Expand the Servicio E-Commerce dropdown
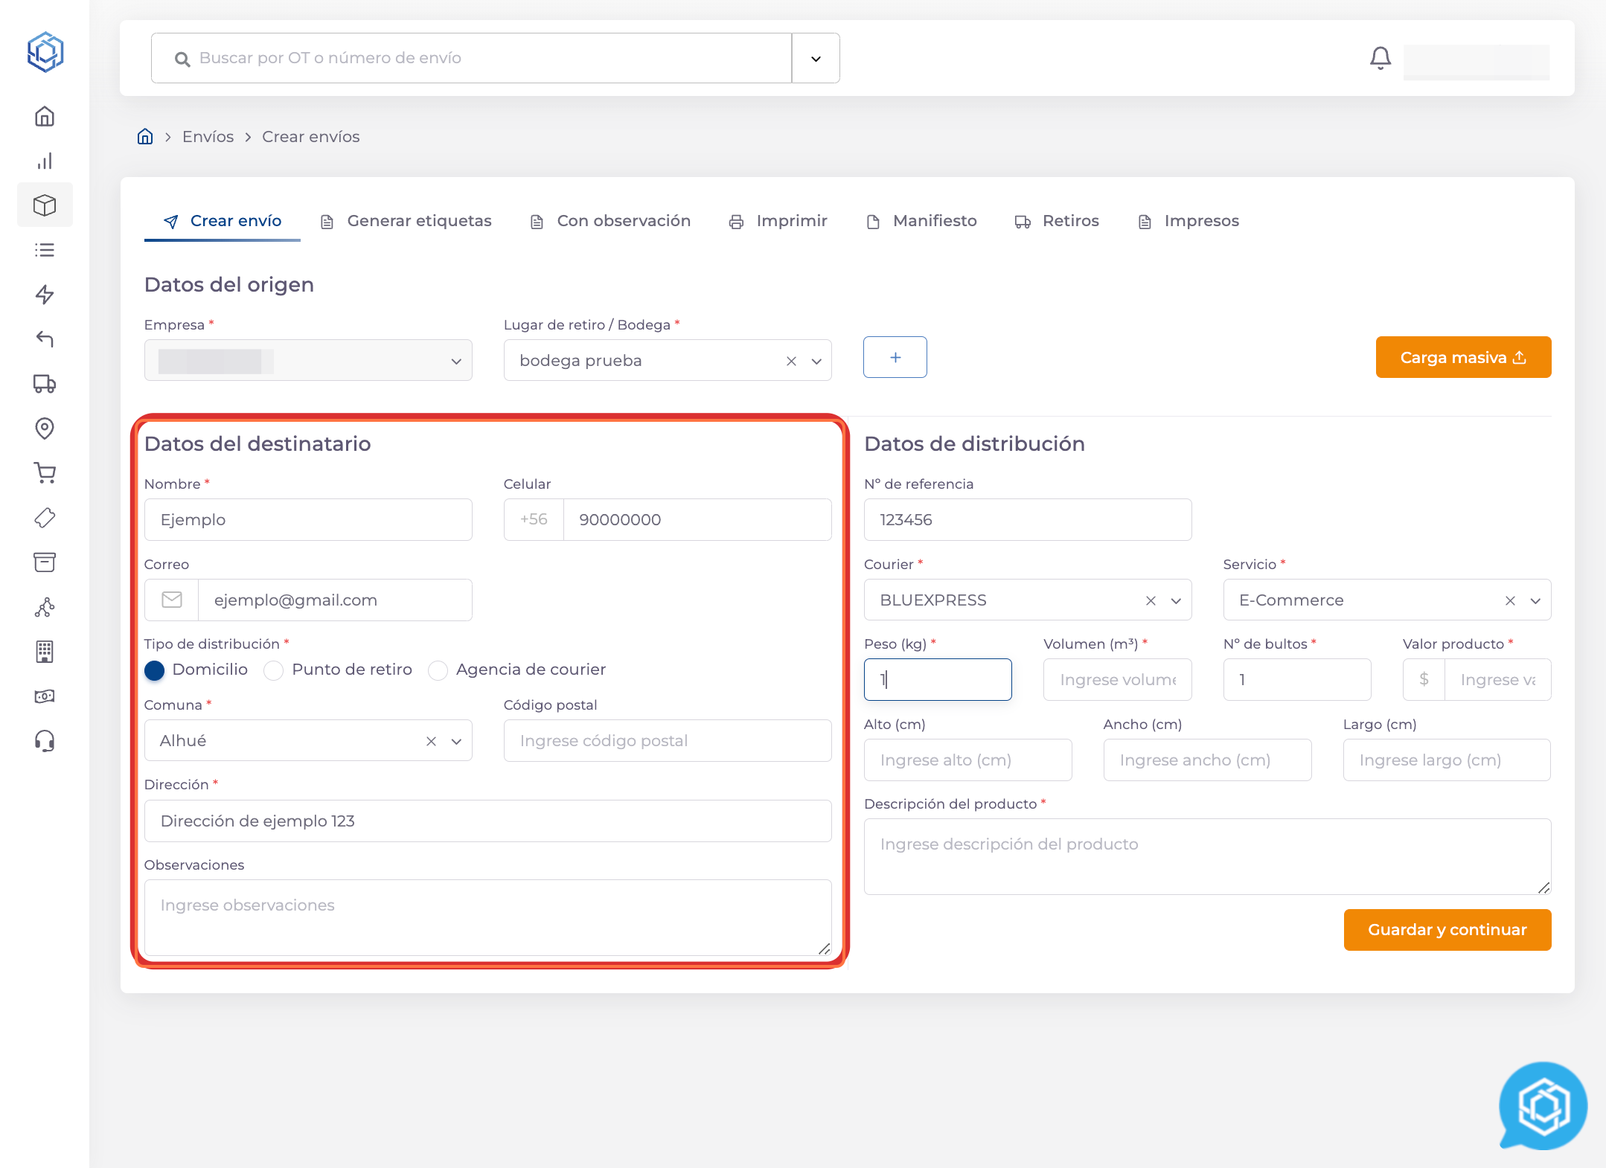The height and width of the screenshot is (1168, 1606). [1535, 601]
